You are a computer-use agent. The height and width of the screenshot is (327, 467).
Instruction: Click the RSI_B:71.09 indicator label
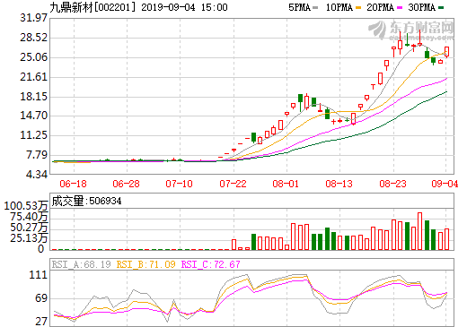(145, 264)
